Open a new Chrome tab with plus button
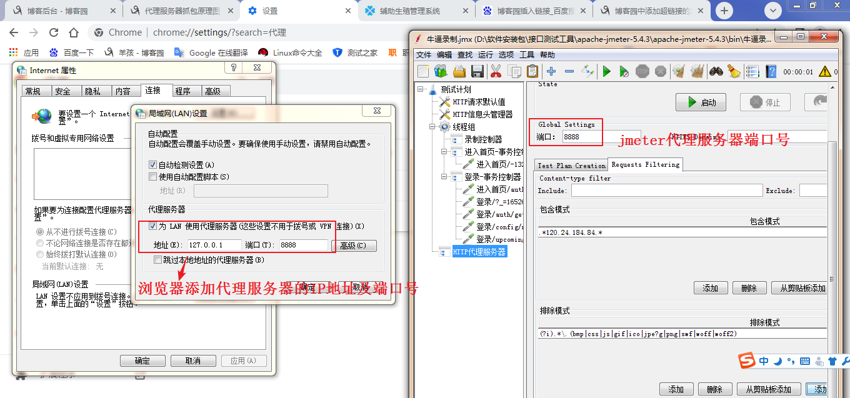Viewport: 850px width, 398px height. pos(724,10)
